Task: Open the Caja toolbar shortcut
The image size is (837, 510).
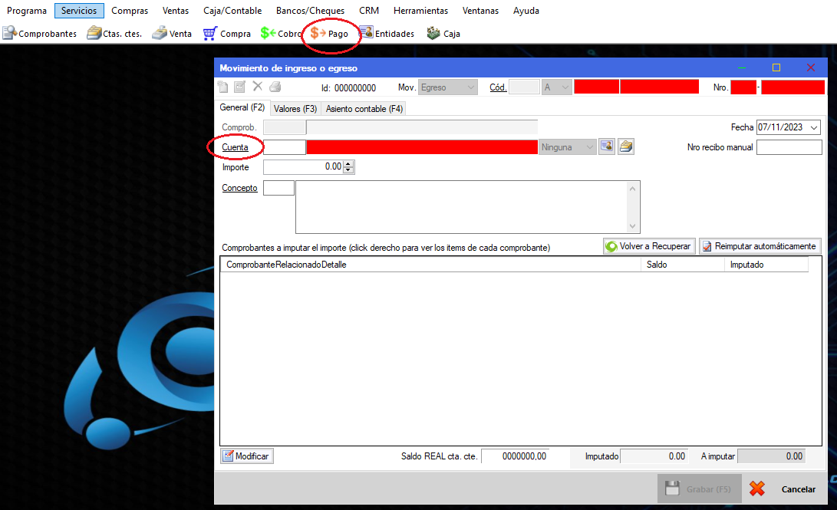Action: click(x=443, y=34)
